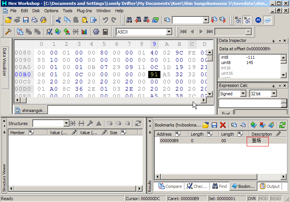Click the Description column header in Bookmarks

coord(268,134)
